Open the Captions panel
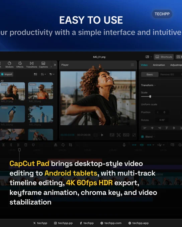The width and height of the screenshot is (182, 227). click(x=43, y=64)
